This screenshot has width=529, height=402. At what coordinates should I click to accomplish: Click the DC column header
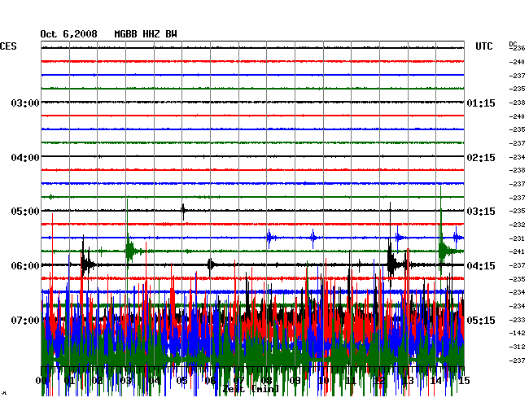click(513, 44)
